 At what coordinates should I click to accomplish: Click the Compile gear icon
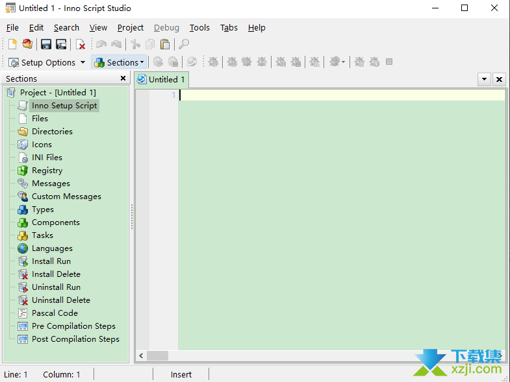point(158,62)
